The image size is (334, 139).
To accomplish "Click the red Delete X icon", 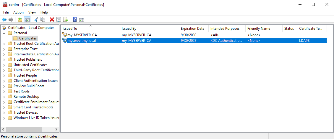I will 52,20.
